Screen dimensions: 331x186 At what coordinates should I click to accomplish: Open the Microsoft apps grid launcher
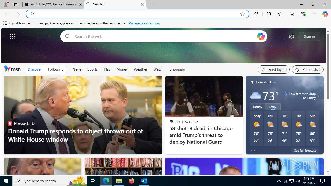pyautogui.click(x=12, y=36)
